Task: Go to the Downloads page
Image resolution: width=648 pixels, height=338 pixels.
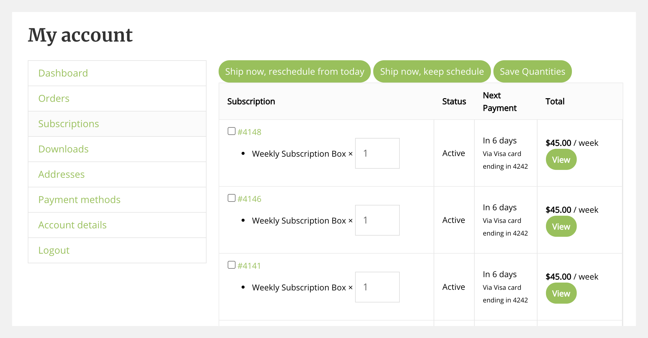Action: 63,149
